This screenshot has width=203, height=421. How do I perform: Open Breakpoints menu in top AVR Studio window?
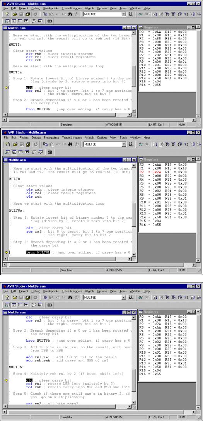pyautogui.click(x=51, y=9)
